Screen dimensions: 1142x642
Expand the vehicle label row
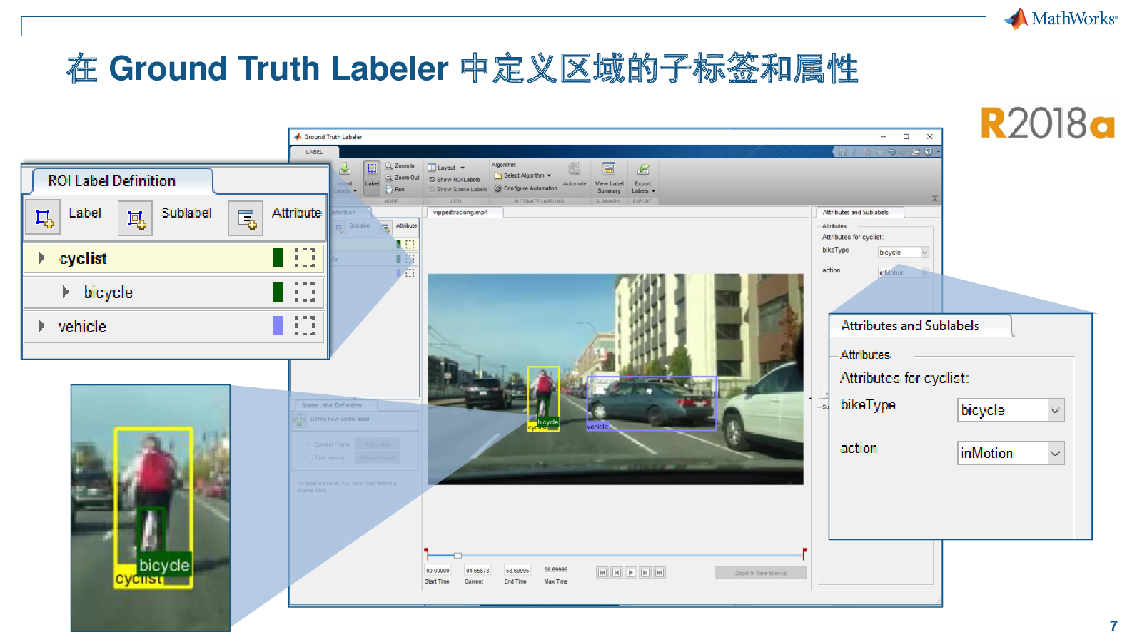[x=41, y=326]
